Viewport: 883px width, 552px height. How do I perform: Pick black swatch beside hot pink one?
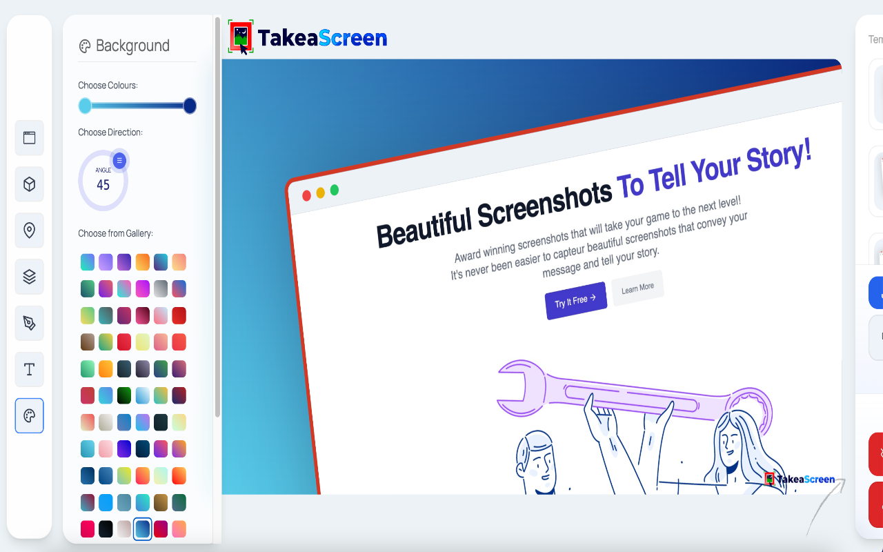pyautogui.click(x=106, y=529)
